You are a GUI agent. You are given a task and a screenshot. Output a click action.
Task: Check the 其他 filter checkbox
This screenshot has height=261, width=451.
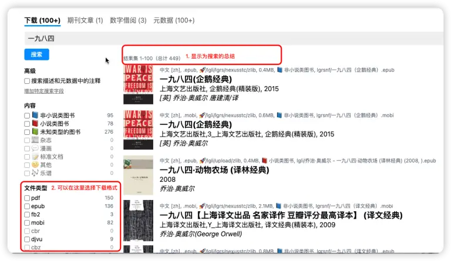click(27, 165)
